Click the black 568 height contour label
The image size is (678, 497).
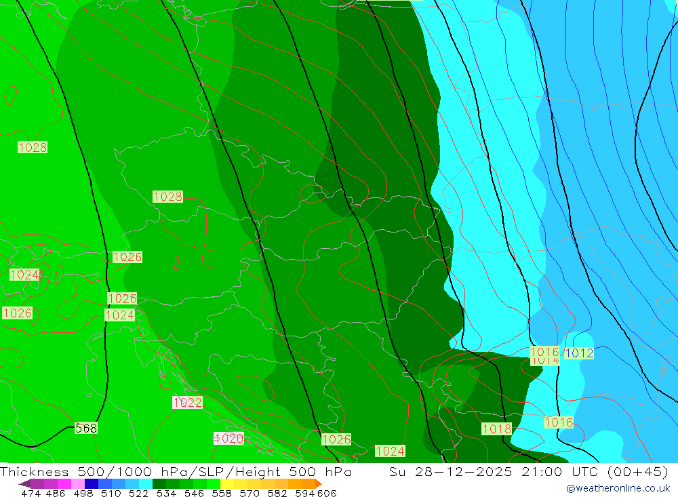pos(86,428)
